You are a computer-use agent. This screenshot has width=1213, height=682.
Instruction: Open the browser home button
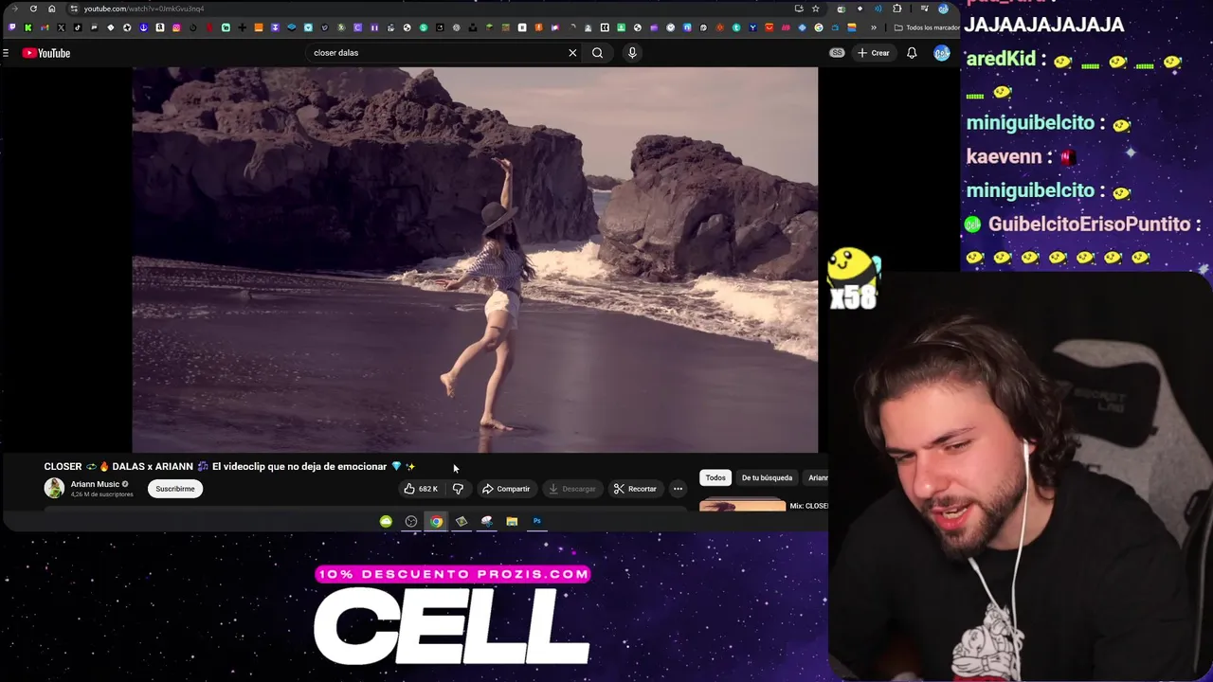point(52,9)
